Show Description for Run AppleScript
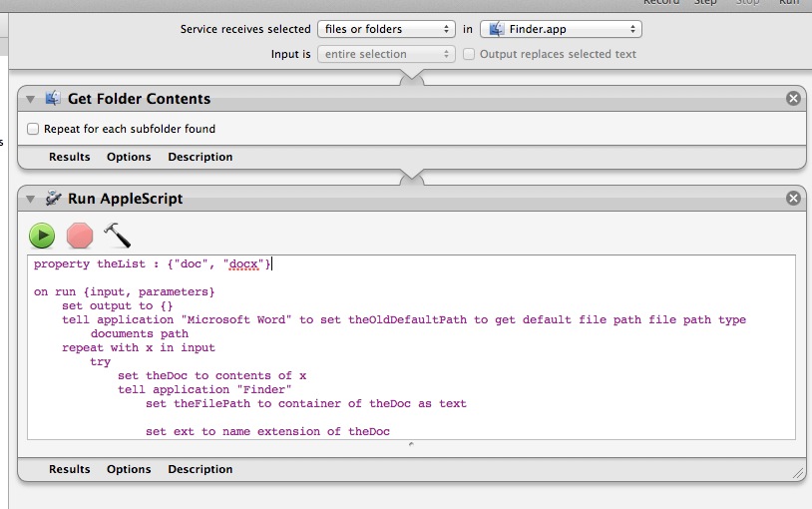 tap(200, 469)
